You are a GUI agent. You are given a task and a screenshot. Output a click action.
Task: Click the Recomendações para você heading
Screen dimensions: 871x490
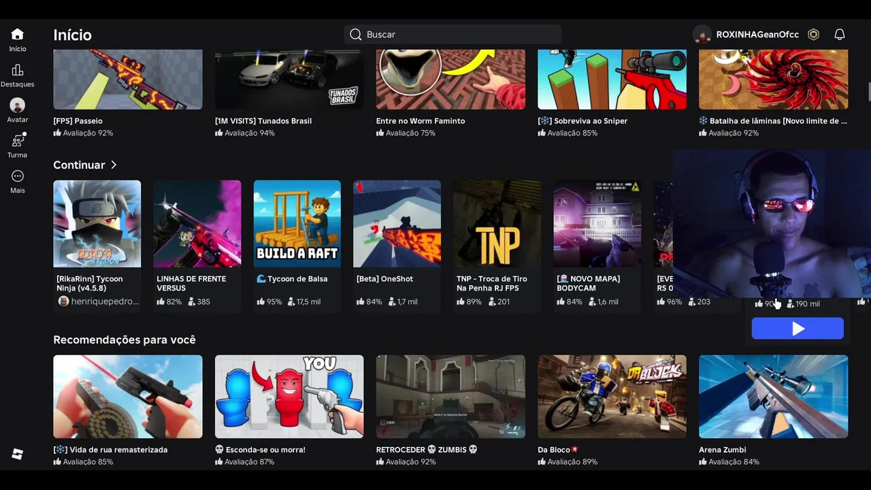click(x=125, y=340)
